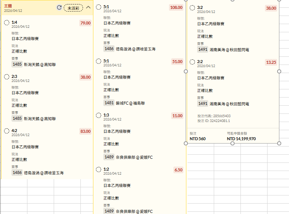Click the 6.50 odds badge

[178, 170]
